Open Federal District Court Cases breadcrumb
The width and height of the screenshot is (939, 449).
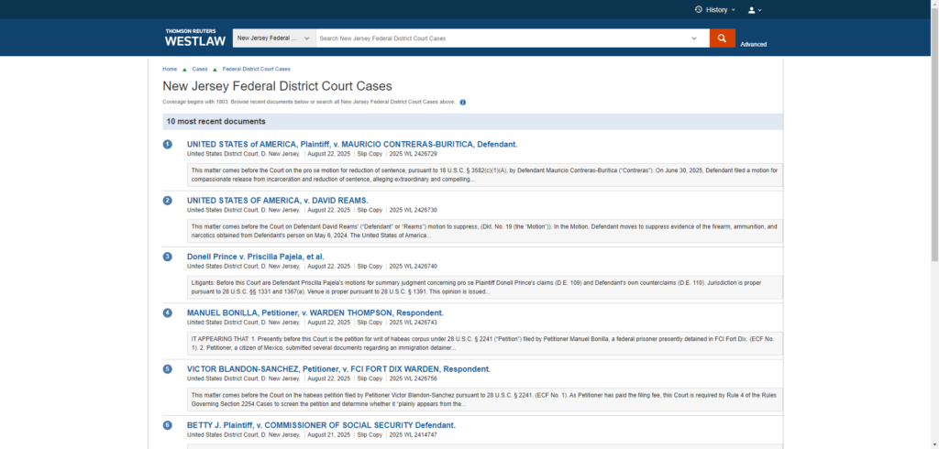pyautogui.click(x=256, y=69)
